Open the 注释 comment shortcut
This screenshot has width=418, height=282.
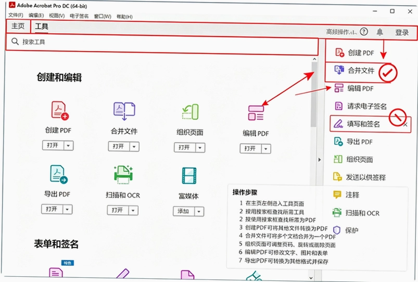pyautogui.click(x=346, y=195)
